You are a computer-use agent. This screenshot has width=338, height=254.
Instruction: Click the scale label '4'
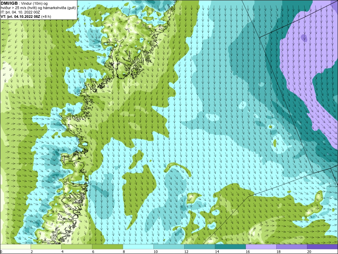[x=63, y=252]
